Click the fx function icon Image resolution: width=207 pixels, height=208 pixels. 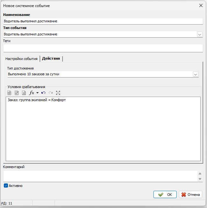pos(32,93)
